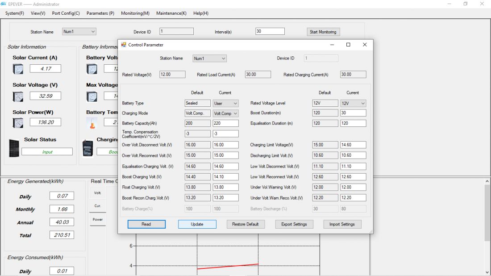The image size is (491, 276).
Task: Click the Rated Voltage(V) field
Action: (173, 75)
